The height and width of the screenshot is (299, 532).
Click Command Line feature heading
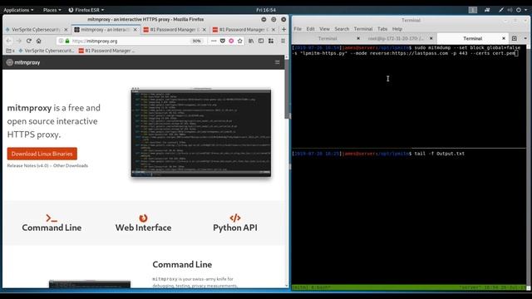pyautogui.click(x=52, y=228)
